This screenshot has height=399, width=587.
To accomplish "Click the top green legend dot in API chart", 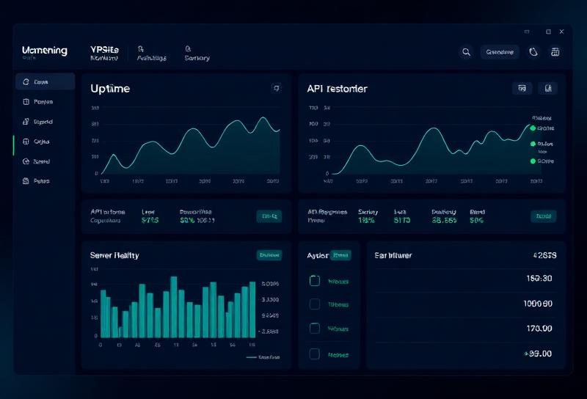I will (533, 128).
